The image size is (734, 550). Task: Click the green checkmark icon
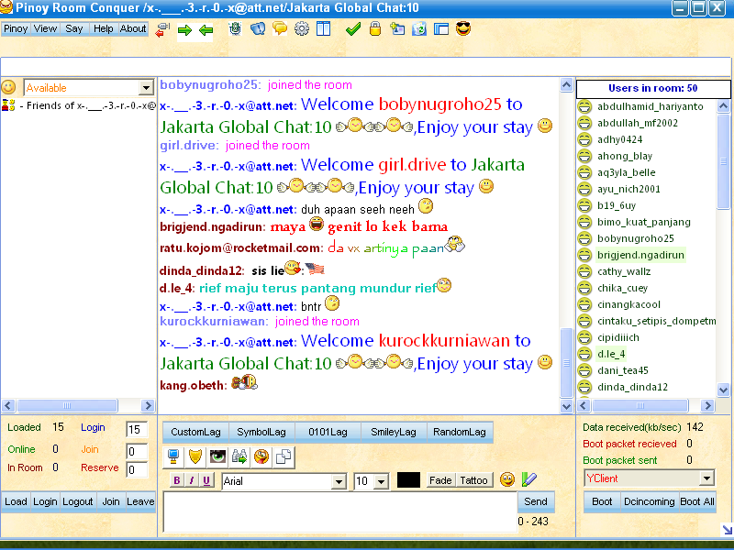[x=353, y=29]
